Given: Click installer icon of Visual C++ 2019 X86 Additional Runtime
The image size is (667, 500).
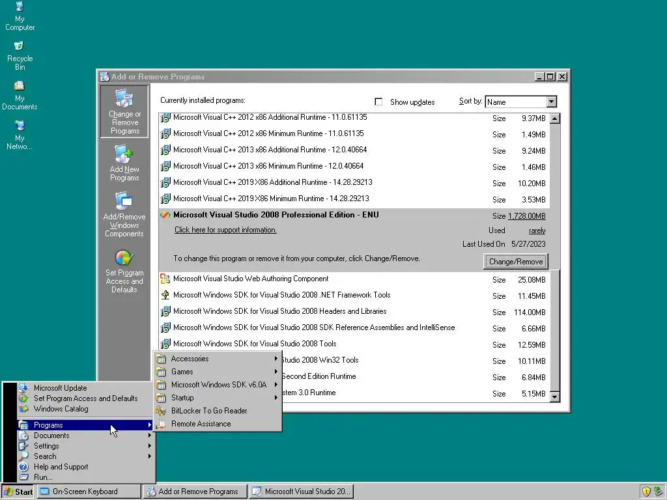Looking at the screenshot, I should point(165,183).
